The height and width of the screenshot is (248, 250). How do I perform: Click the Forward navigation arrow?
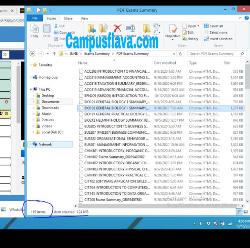click(41, 54)
